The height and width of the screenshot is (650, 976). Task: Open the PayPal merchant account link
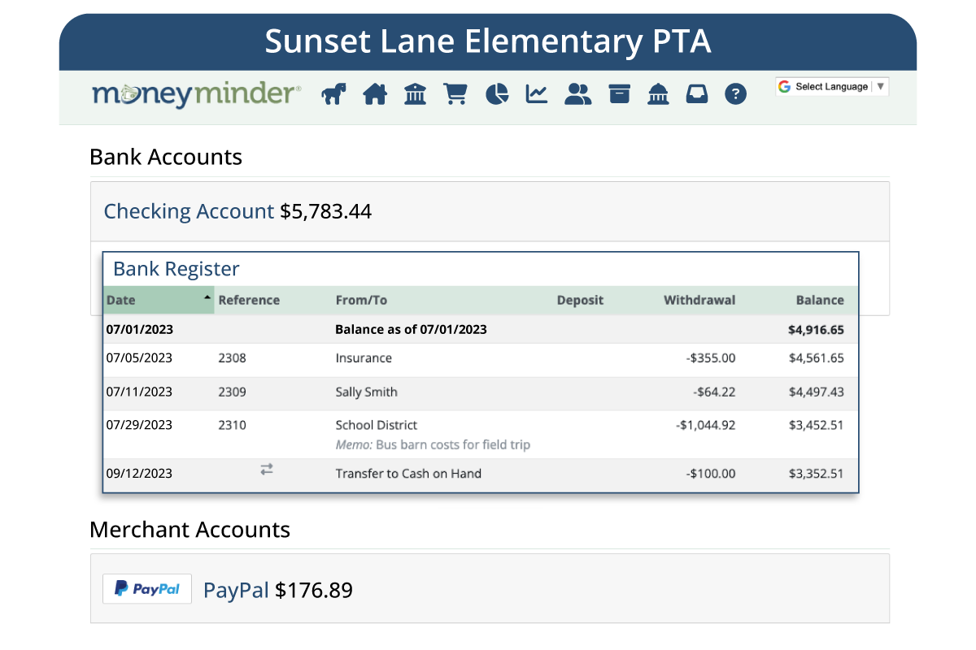coord(236,590)
